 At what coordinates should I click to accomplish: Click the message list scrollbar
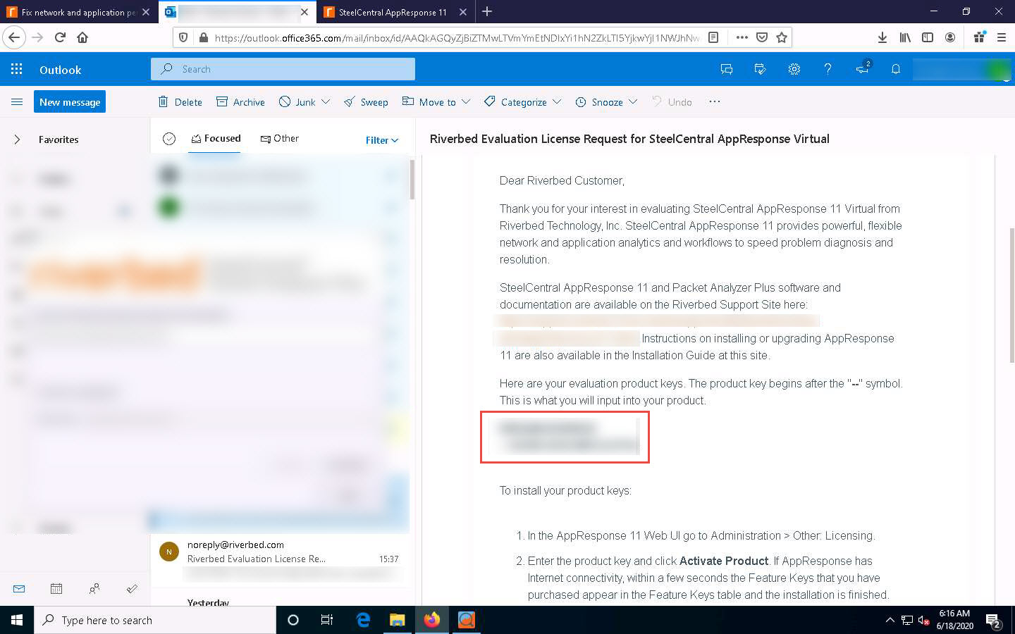pyautogui.click(x=412, y=180)
